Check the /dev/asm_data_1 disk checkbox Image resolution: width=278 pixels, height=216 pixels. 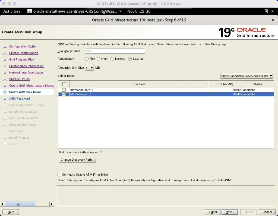click(64, 90)
